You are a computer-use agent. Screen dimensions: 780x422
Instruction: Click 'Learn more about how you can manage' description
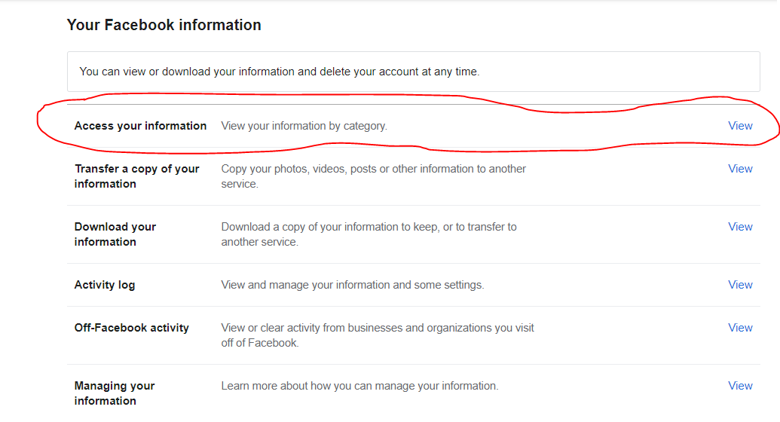[359, 386]
